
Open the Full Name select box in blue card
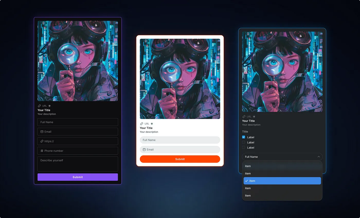pos(282,157)
